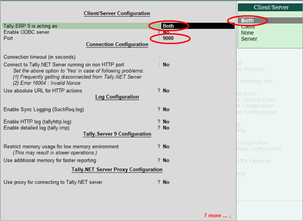
Task: Click 'Orders Entry' in the dimmed background menu
Action: 260,100
